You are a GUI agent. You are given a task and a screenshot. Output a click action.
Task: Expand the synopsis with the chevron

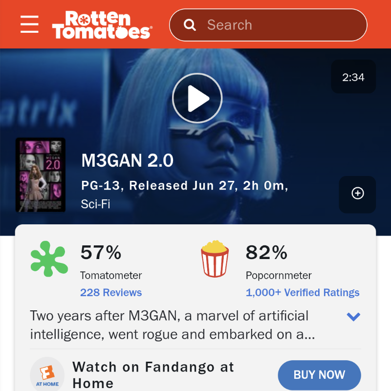pos(353,317)
